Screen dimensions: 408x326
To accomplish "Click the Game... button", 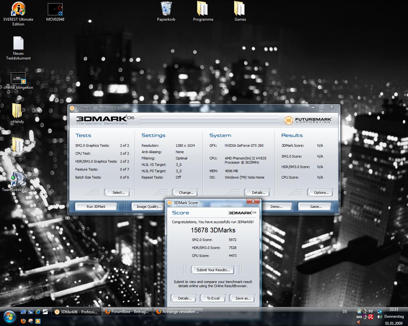I will (x=316, y=207).
